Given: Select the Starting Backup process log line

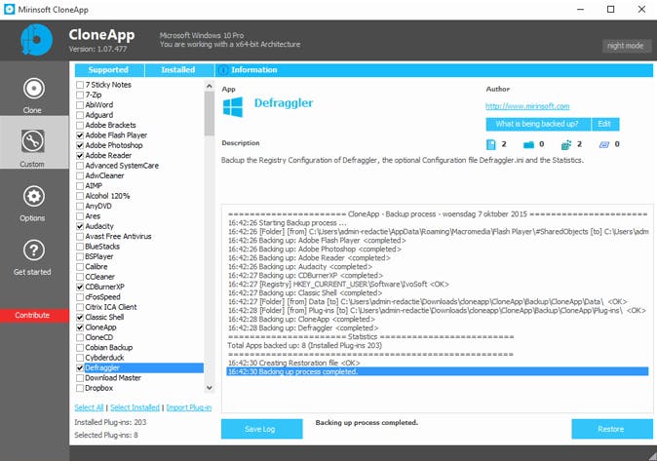Looking at the screenshot, I should [x=287, y=223].
